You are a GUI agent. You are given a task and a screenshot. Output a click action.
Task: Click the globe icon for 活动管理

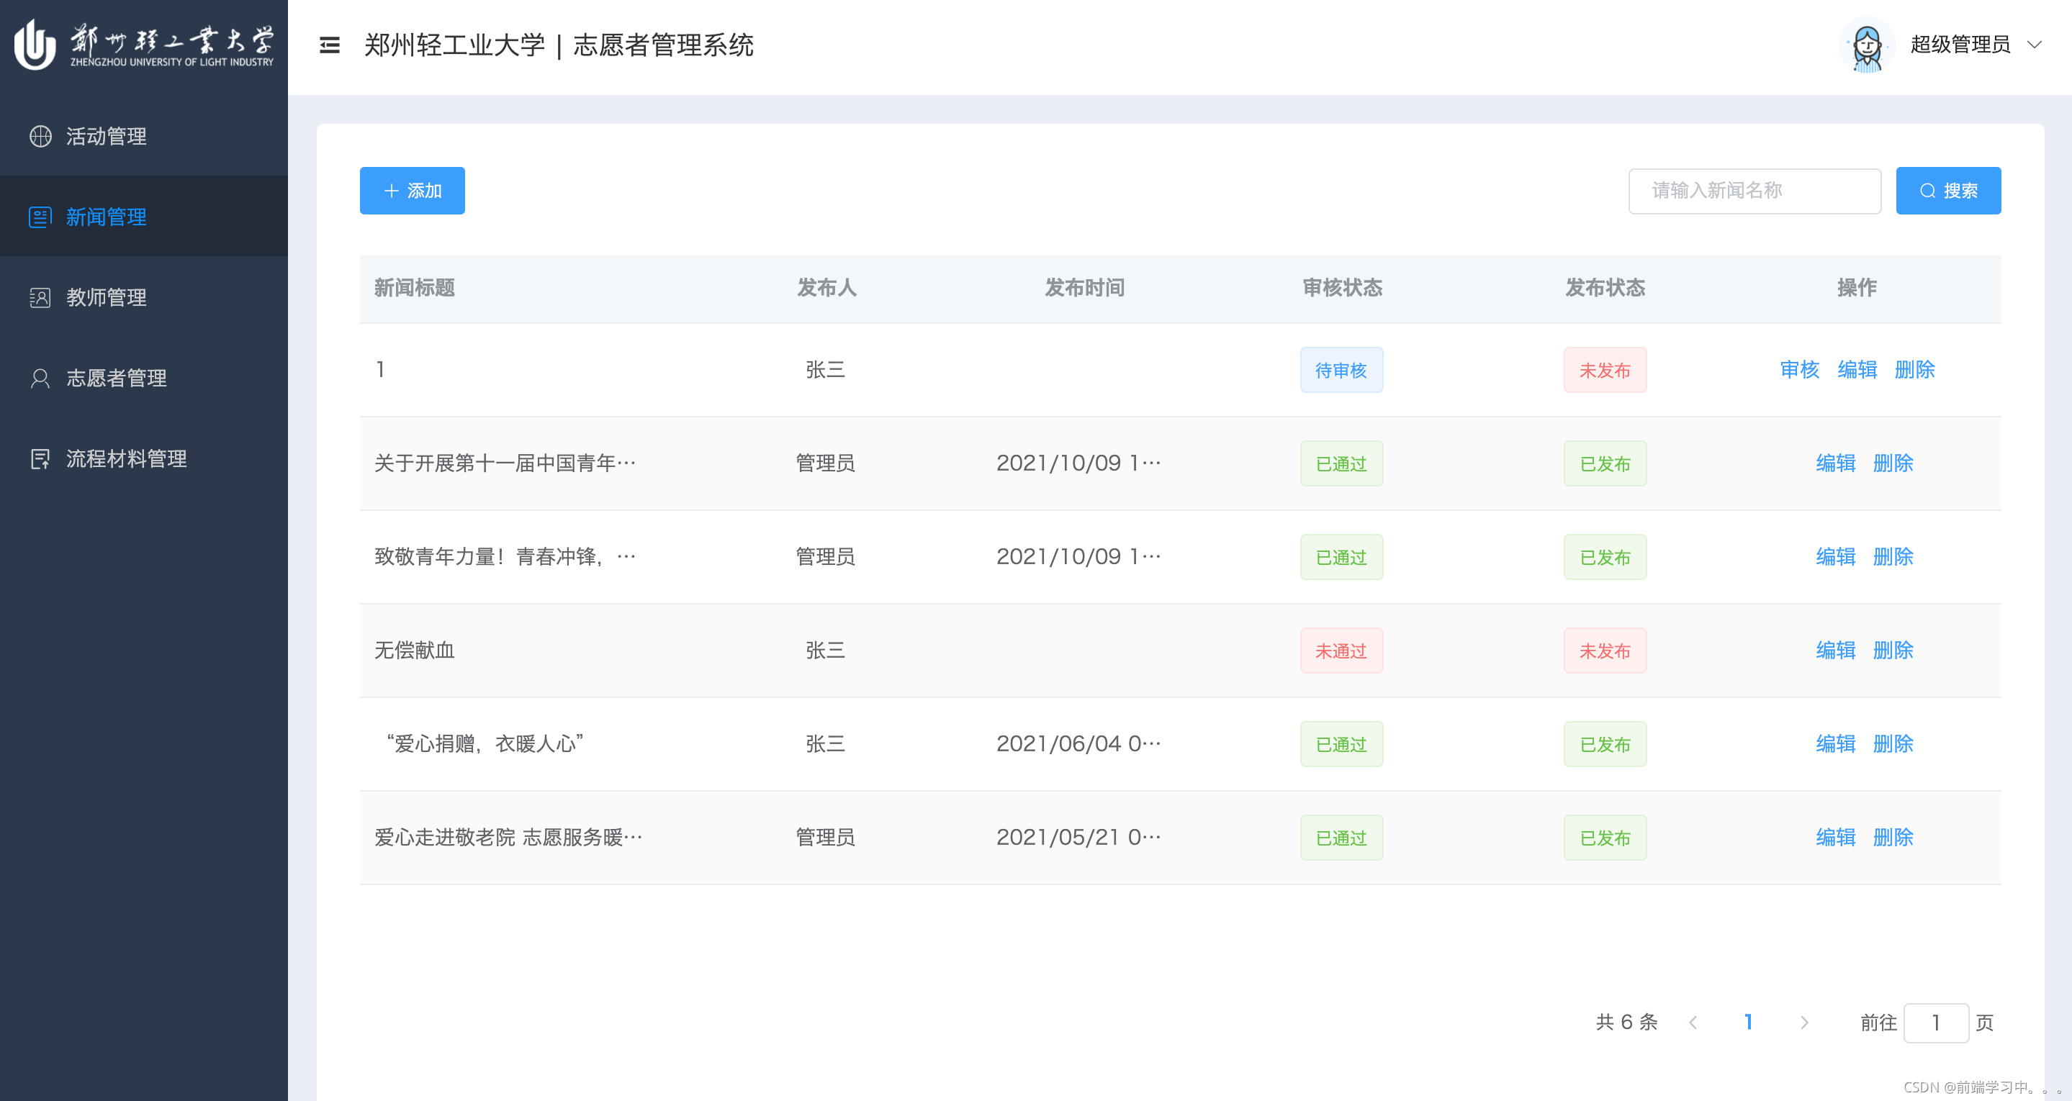click(40, 137)
